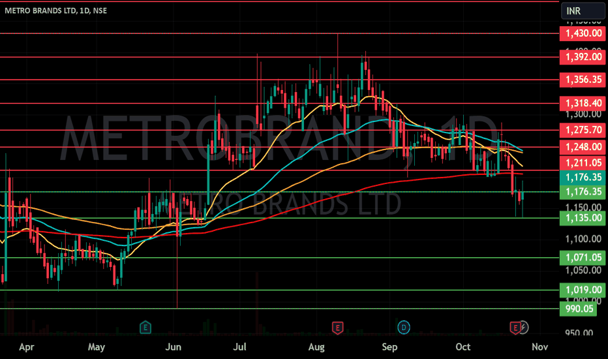Select the 1,356.35 price label
The width and height of the screenshot is (608, 359).
pyautogui.click(x=583, y=80)
